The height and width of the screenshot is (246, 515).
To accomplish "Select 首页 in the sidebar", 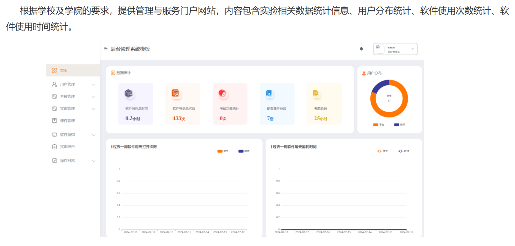I will (64, 70).
